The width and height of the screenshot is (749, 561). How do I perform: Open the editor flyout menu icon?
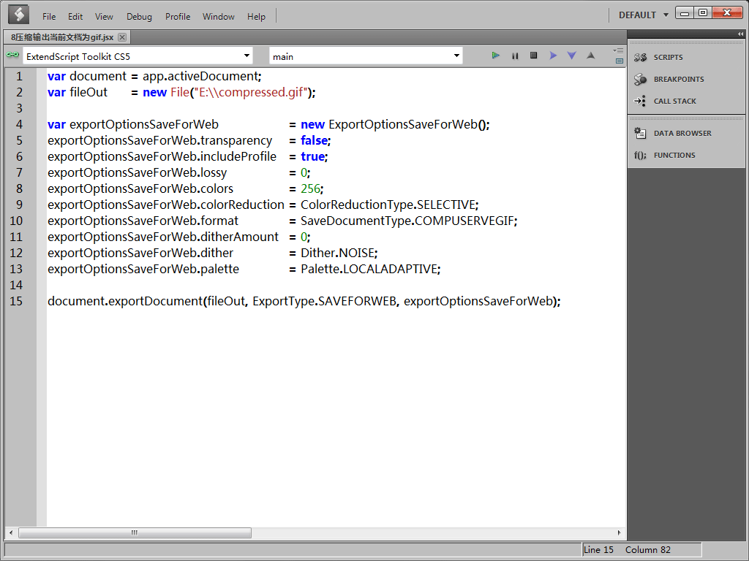click(618, 50)
